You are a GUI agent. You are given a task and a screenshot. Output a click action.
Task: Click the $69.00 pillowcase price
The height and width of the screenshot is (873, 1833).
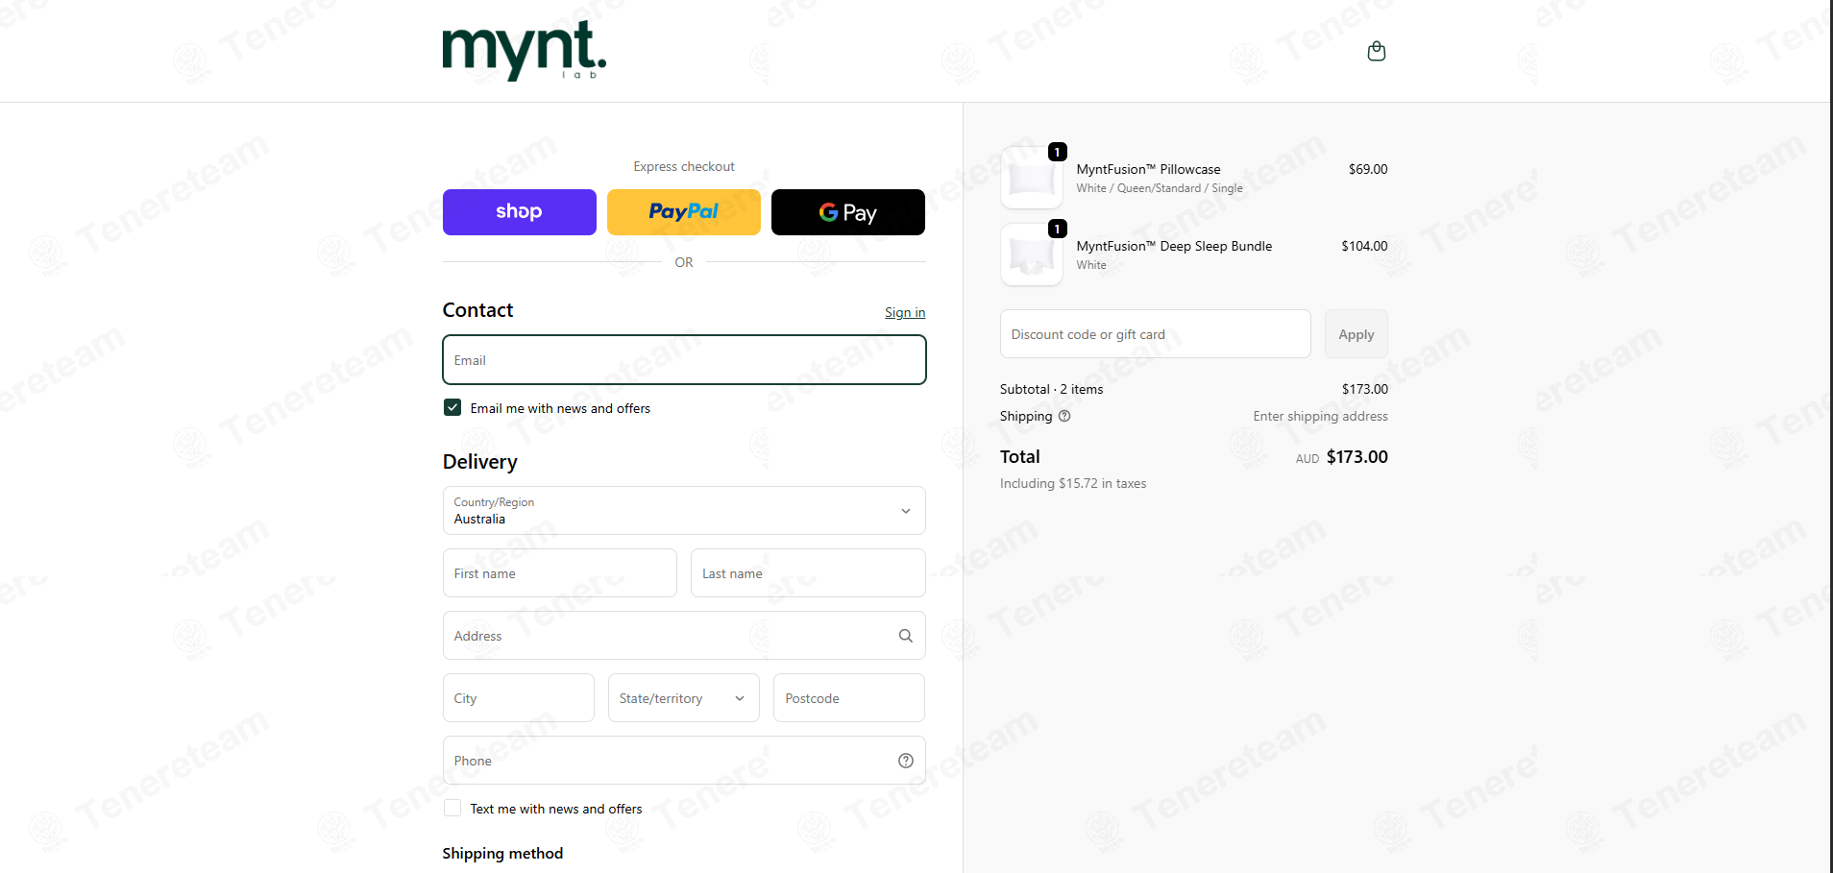1368,169
